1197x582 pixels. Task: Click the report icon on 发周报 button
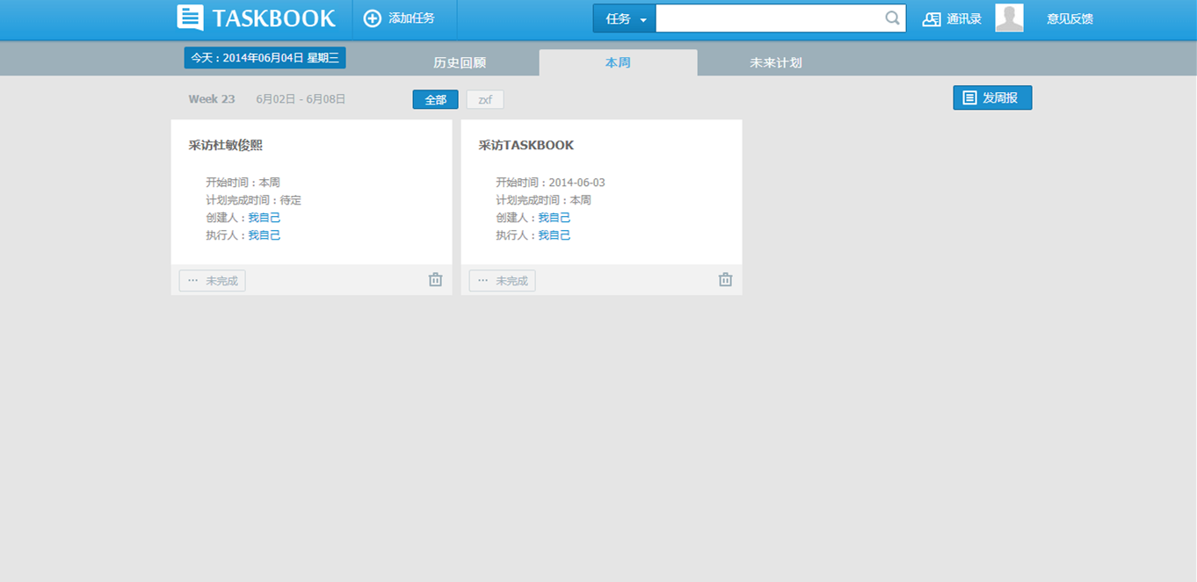point(969,98)
